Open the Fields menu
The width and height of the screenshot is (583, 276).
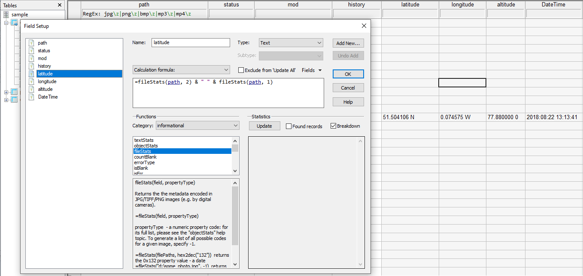coord(312,70)
